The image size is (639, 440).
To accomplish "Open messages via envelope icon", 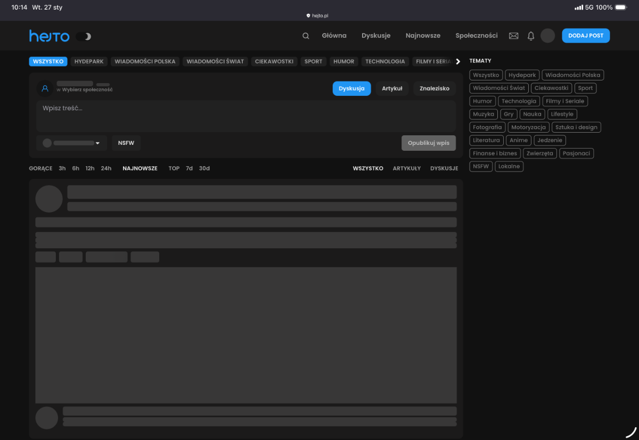I will (513, 36).
